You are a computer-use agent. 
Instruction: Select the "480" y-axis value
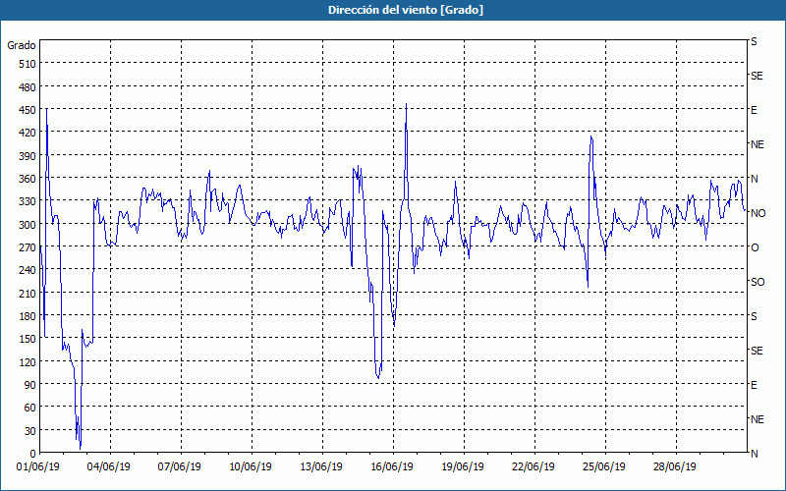28,87
